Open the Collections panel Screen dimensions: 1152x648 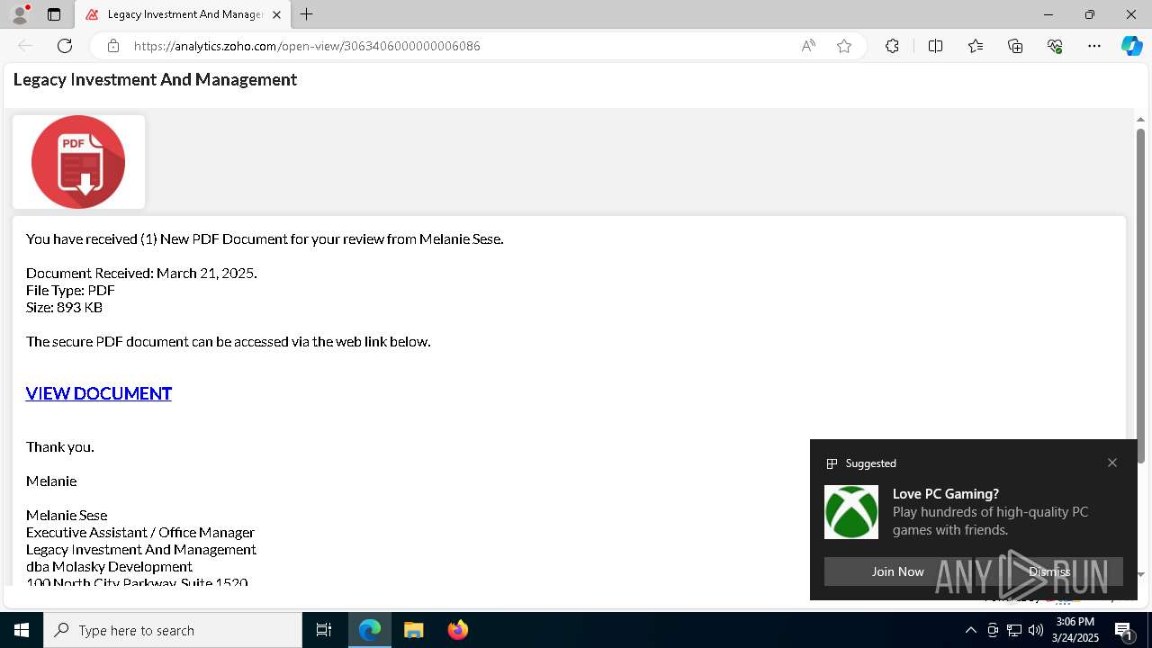[1015, 46]
